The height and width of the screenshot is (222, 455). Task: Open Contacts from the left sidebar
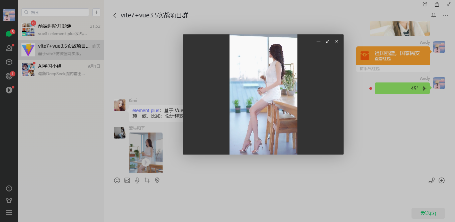9,48
